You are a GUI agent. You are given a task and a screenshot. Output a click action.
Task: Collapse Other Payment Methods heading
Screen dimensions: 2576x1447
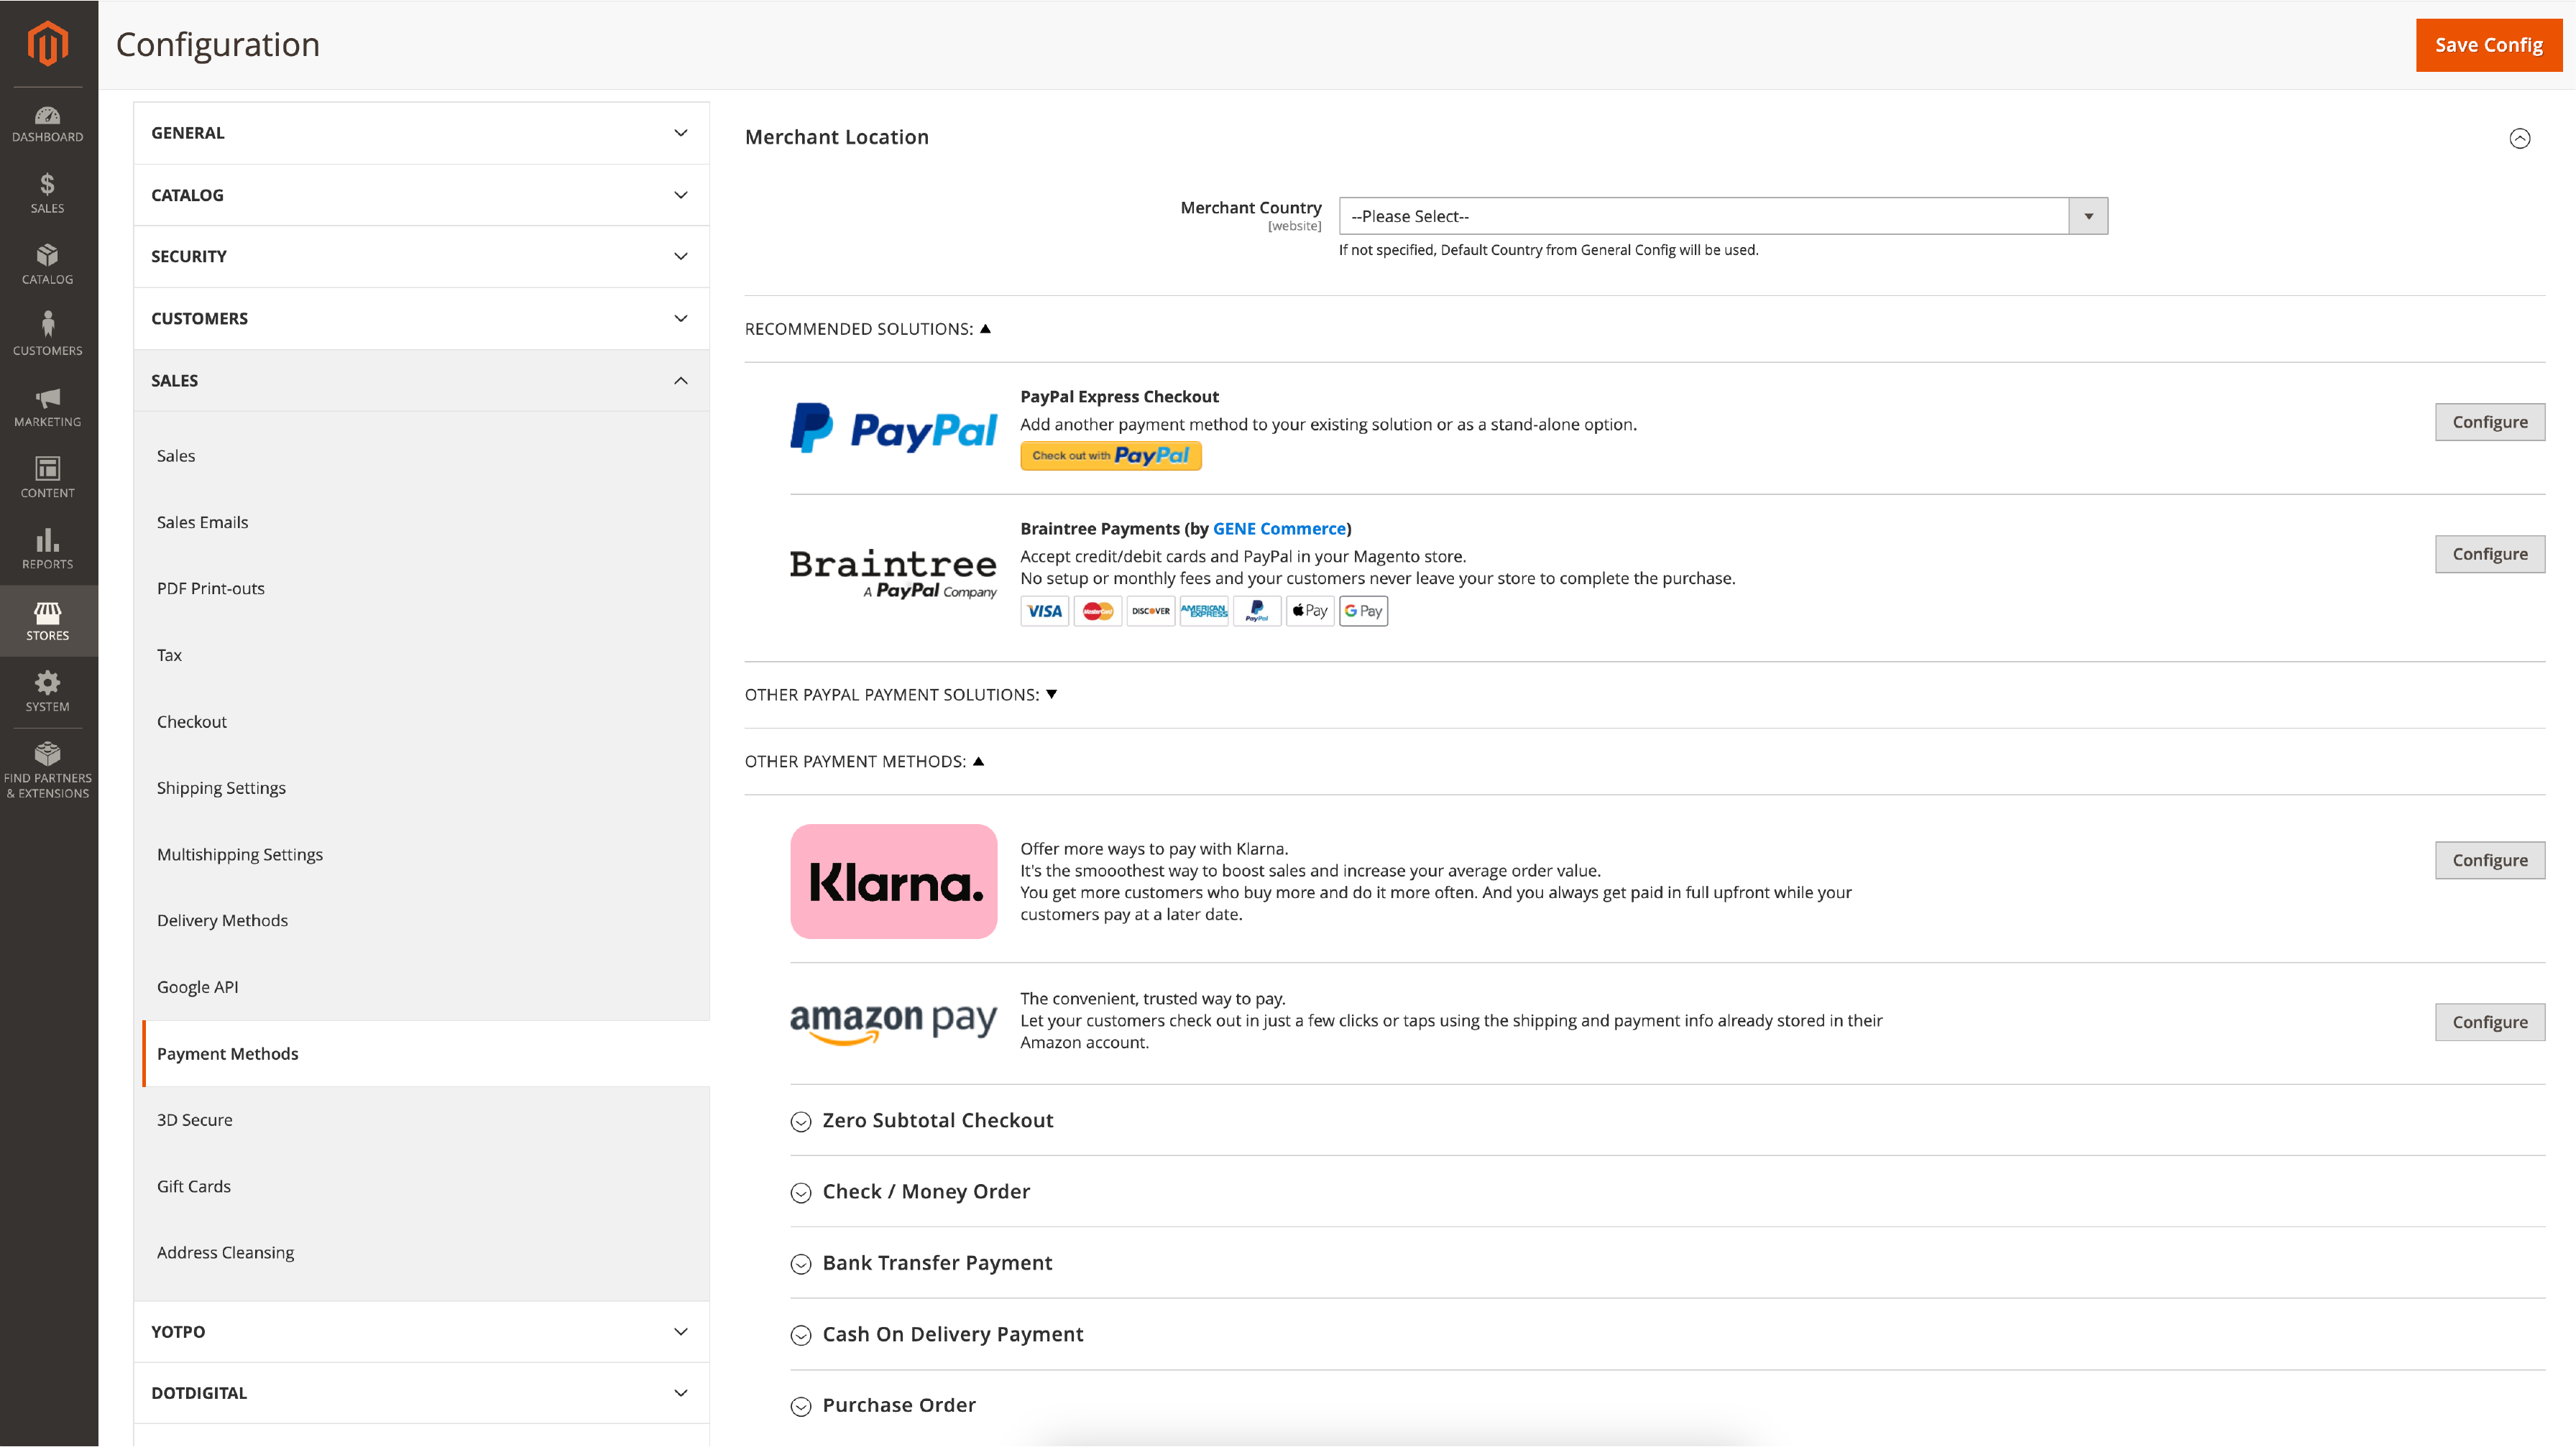[x=864, y=762]
